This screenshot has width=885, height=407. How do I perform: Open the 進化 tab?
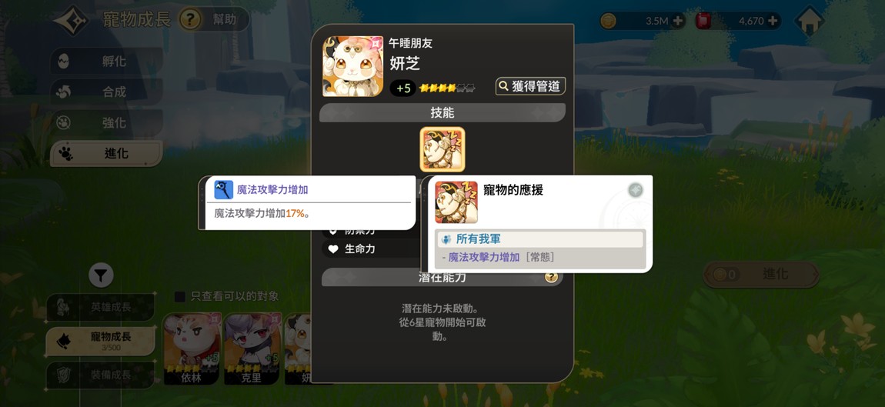pos(107,154)
